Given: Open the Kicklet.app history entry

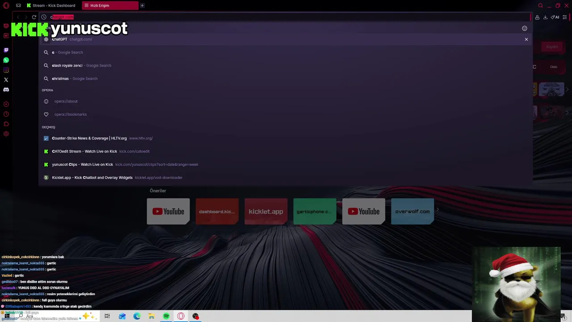Looking at the screenshot, I should tap(285, 178).
